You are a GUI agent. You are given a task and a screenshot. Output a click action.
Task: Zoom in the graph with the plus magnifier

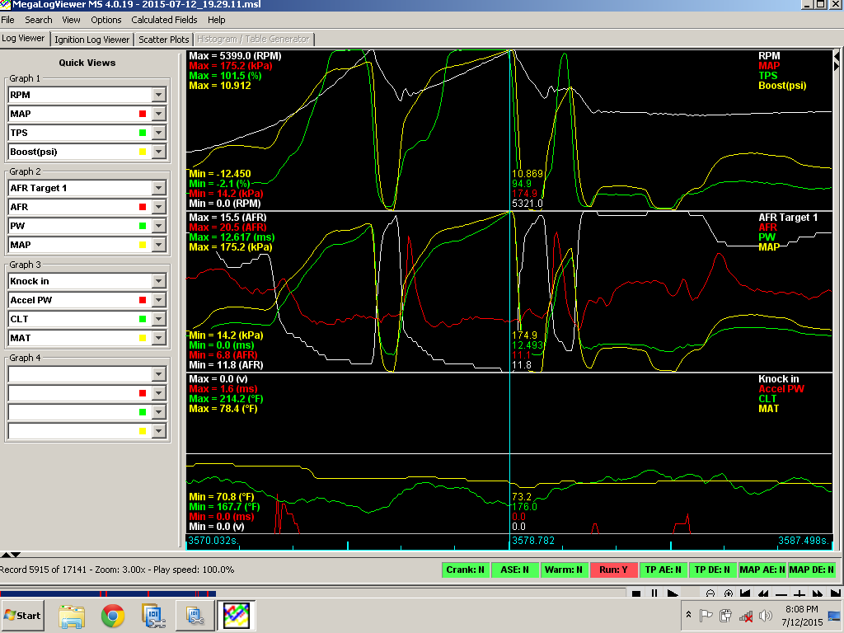[x=729, y=593]
